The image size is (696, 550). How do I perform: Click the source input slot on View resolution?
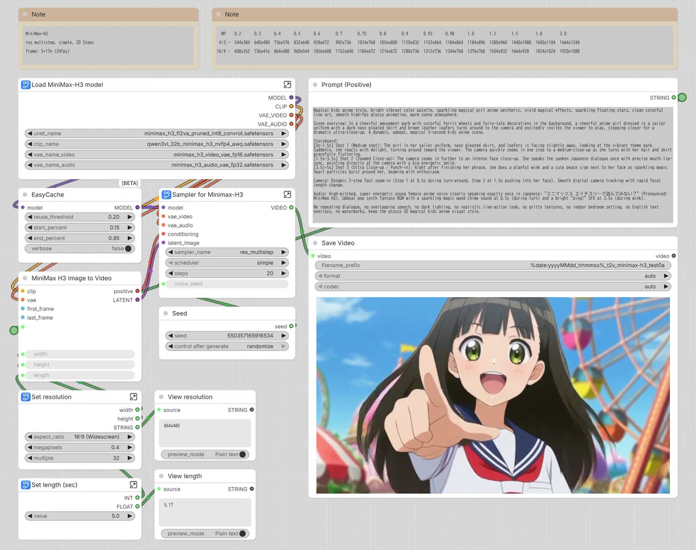[159, 410]
